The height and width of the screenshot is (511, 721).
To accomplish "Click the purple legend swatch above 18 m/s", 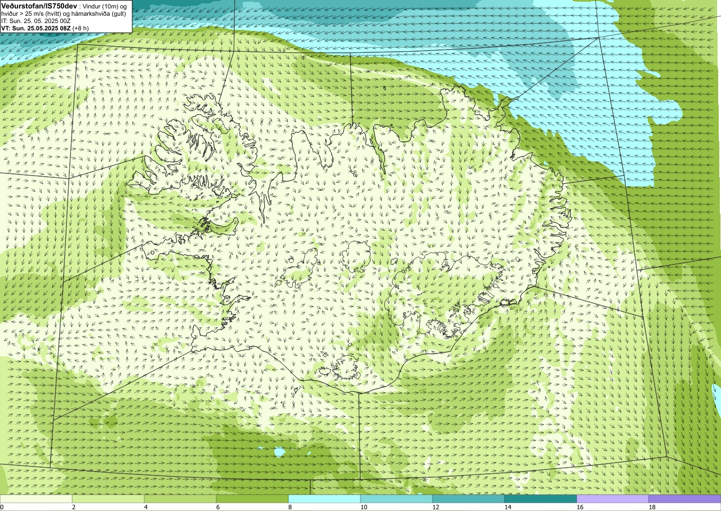I will click(685, 499).
